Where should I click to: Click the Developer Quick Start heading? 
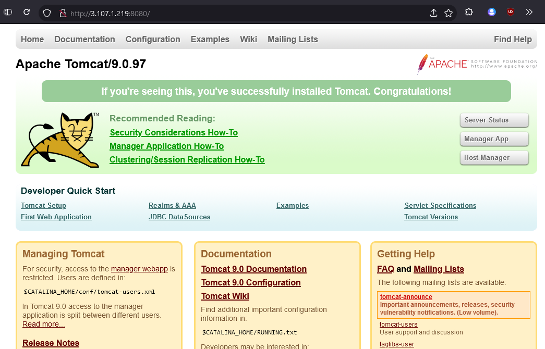pyautogui.click(x=68, y=191)
